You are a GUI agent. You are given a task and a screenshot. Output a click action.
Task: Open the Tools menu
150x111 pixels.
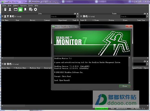tap(30, 5)
